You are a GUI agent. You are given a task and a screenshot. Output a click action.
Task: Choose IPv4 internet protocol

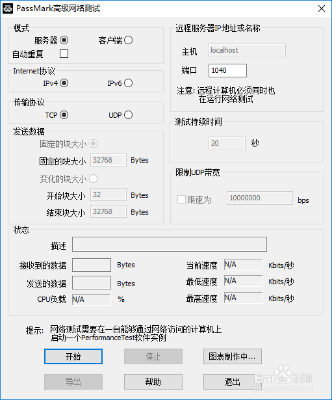click(x=64, y=83)
